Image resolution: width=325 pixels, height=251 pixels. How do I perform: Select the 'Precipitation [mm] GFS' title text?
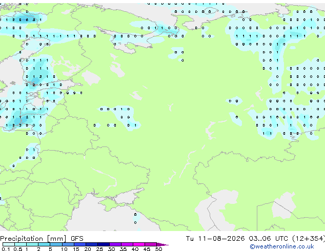point(42,239)
